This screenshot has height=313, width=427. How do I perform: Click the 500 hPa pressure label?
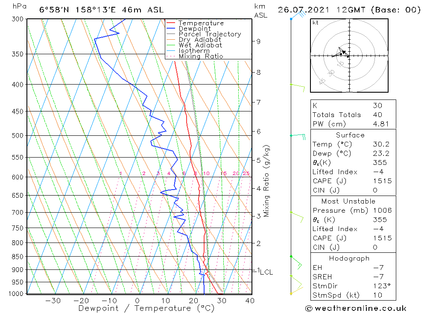click(18, 136)
